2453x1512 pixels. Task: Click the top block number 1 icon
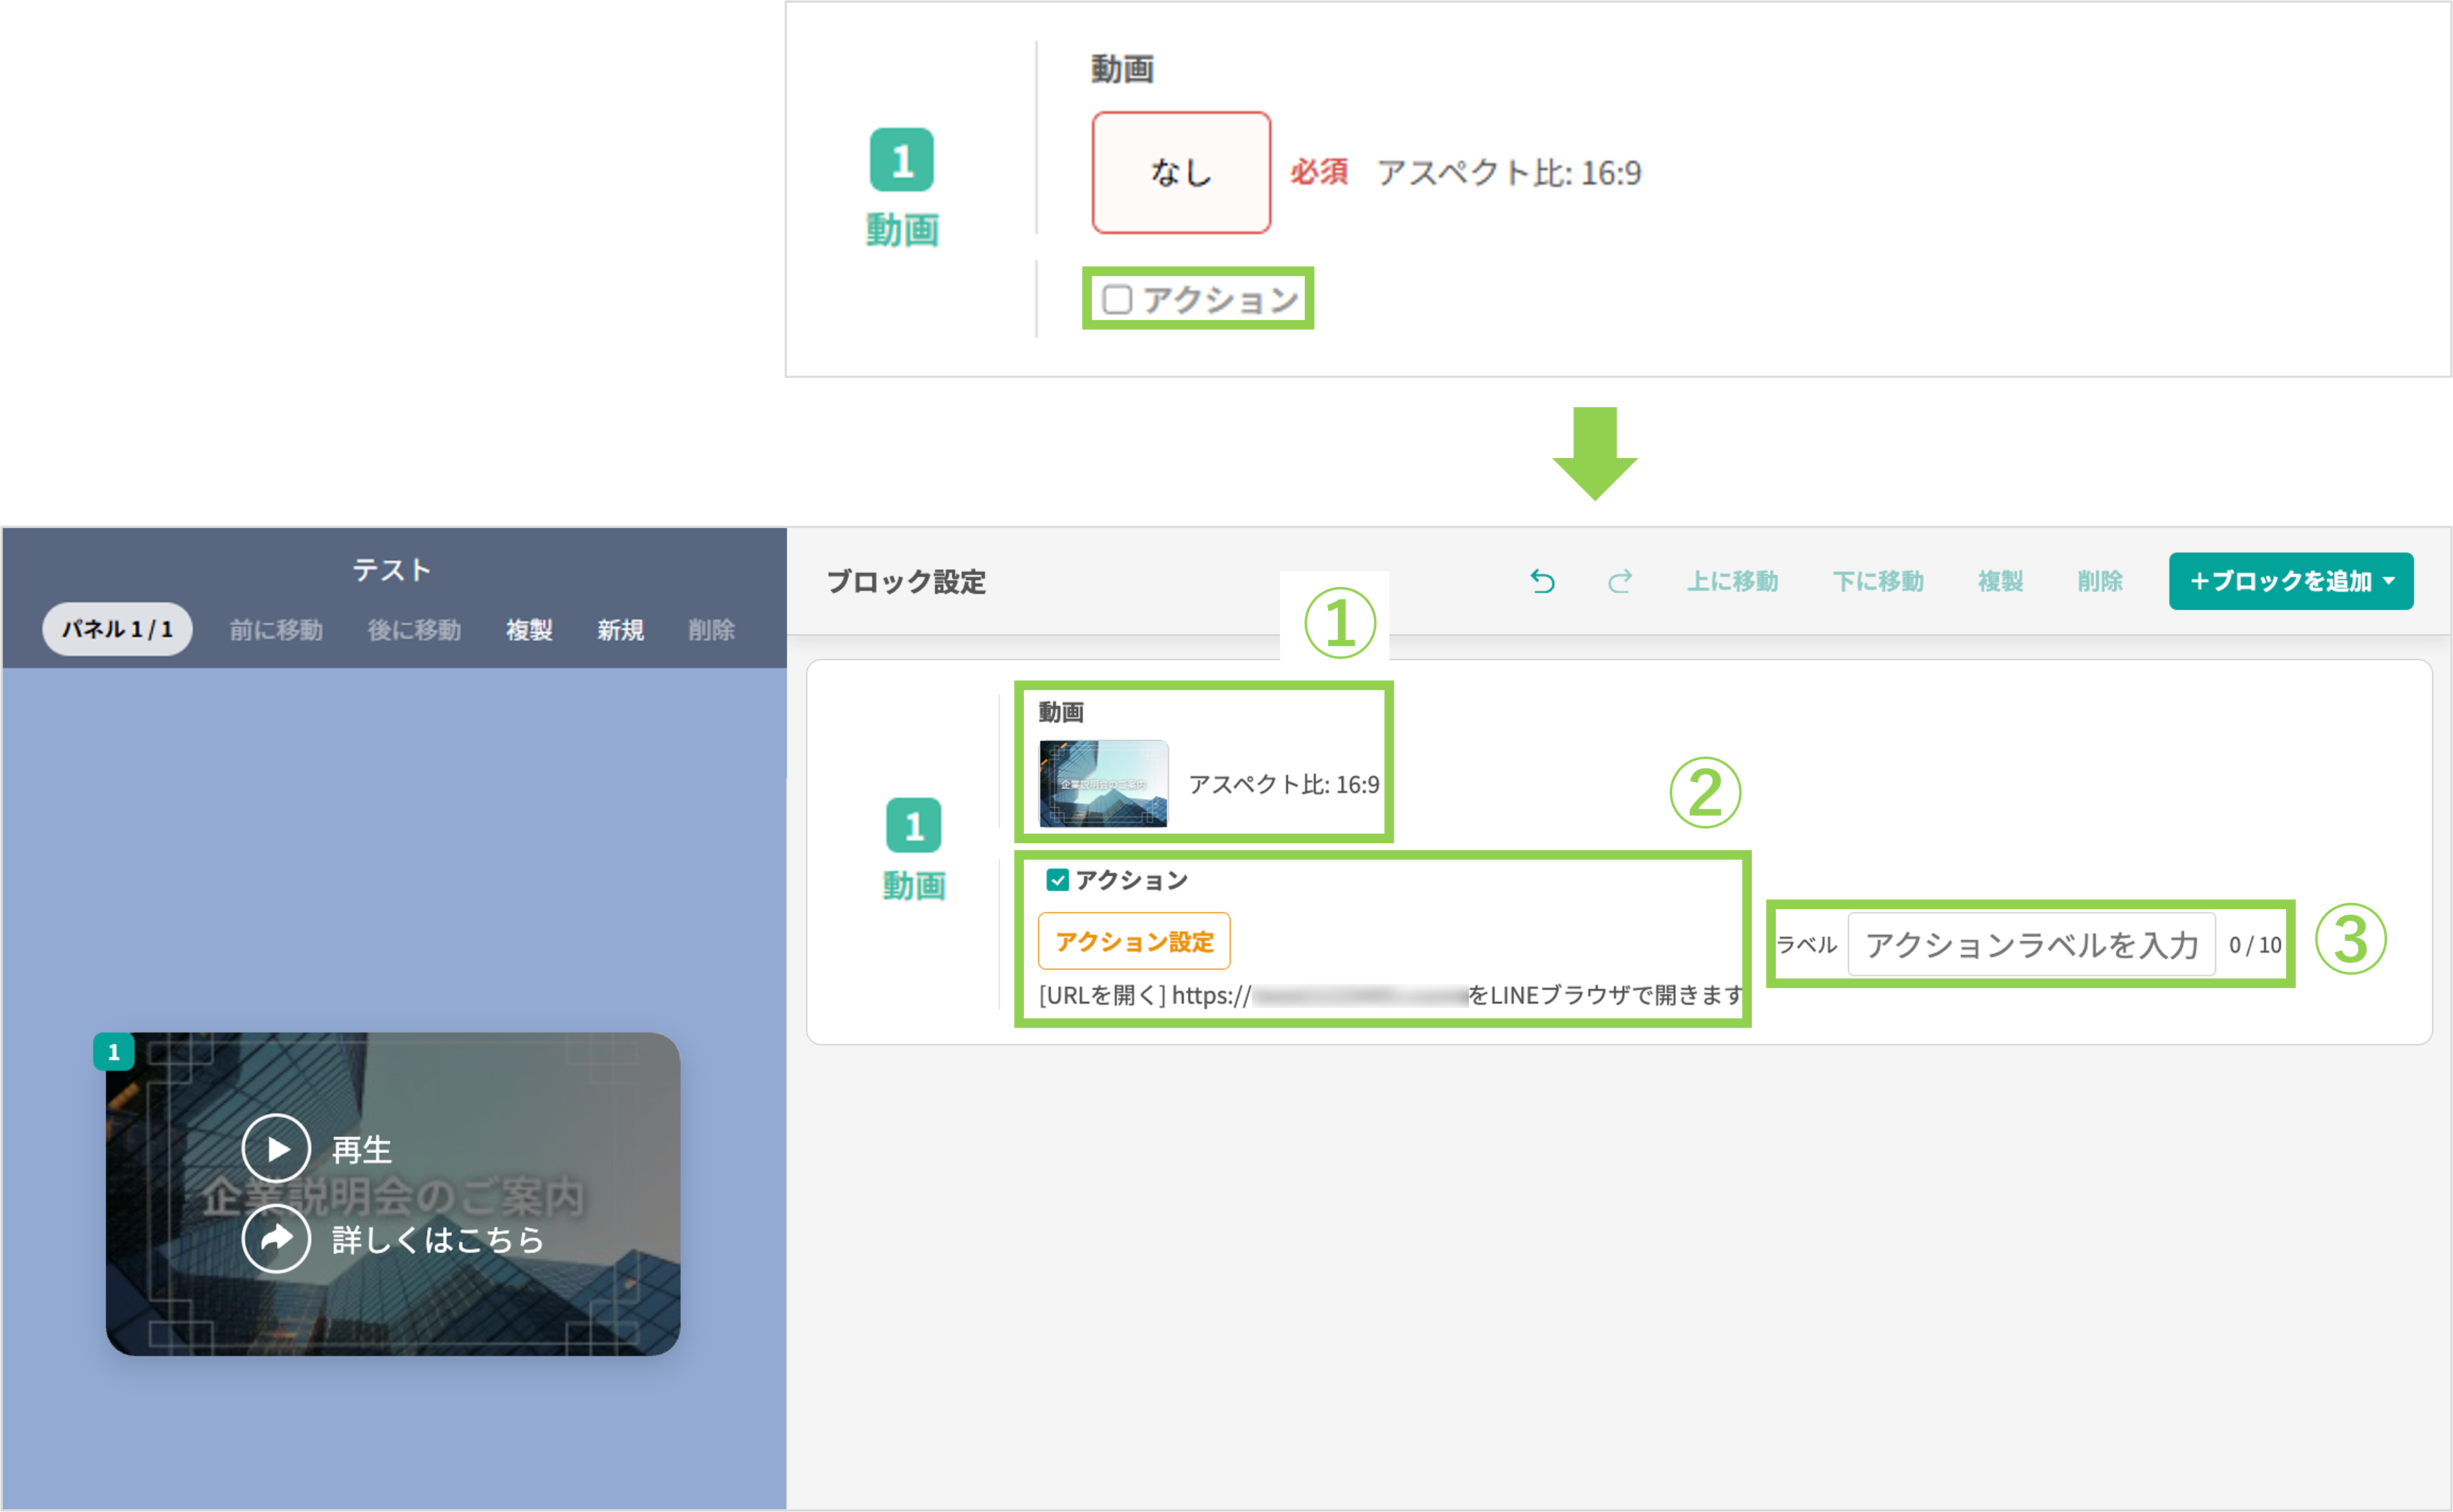(901, 160)
